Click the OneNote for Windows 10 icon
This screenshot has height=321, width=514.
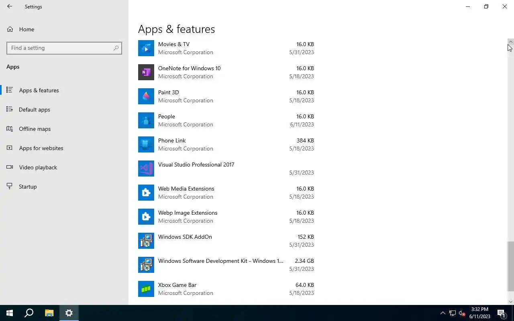(146, 72)
